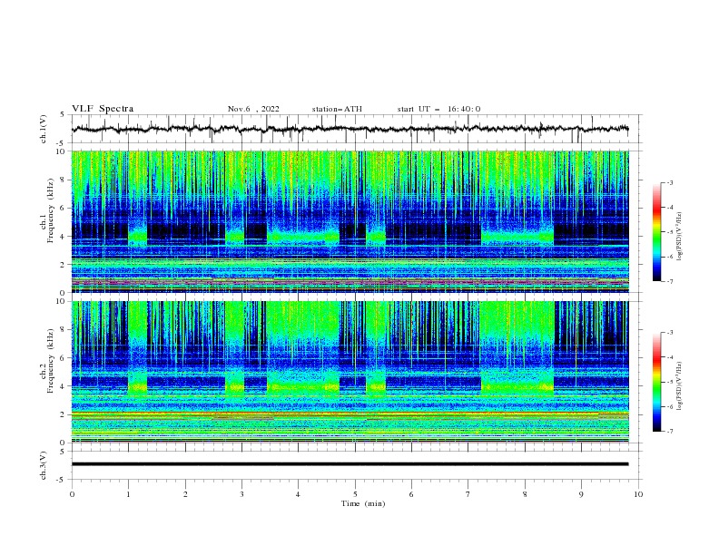Click the "Time (min)" axis title
This screenshot has height=555, width=719.
pyautogui.click(x=363, y=503)
